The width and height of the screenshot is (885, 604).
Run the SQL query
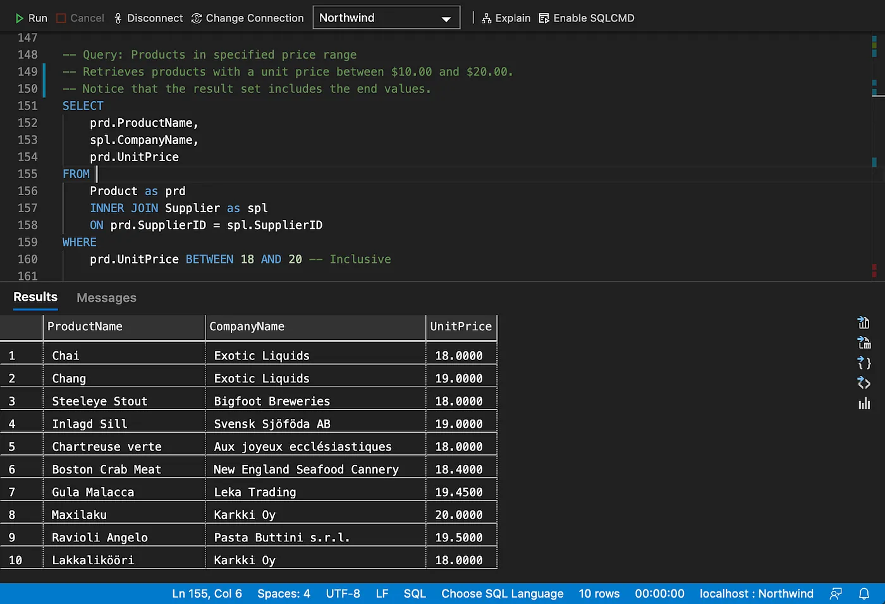pyautogui.click(x=31, y=18)
